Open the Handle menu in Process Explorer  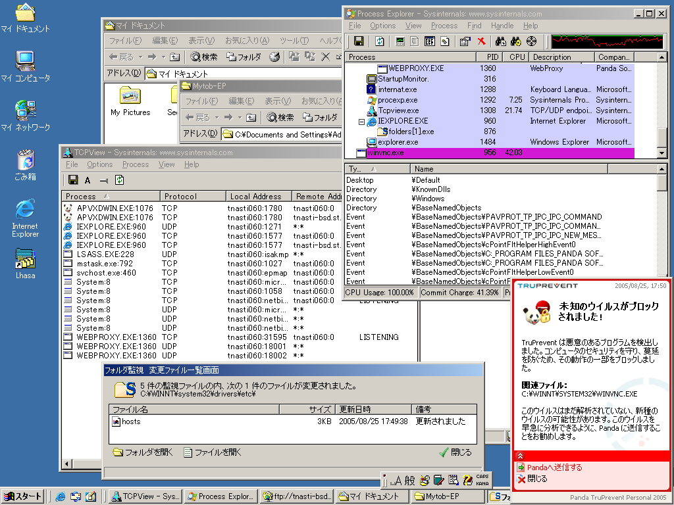click(502, 26)
